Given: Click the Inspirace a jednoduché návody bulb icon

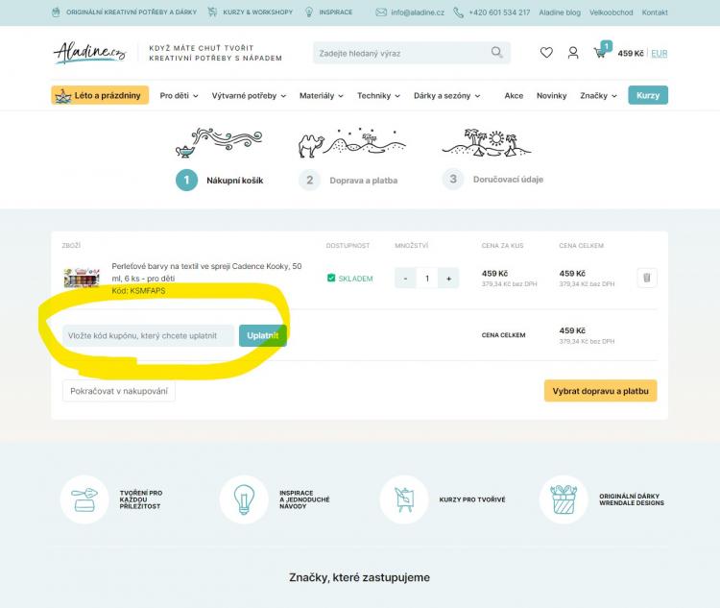Looking at the screenshot, I should point(244,499).
